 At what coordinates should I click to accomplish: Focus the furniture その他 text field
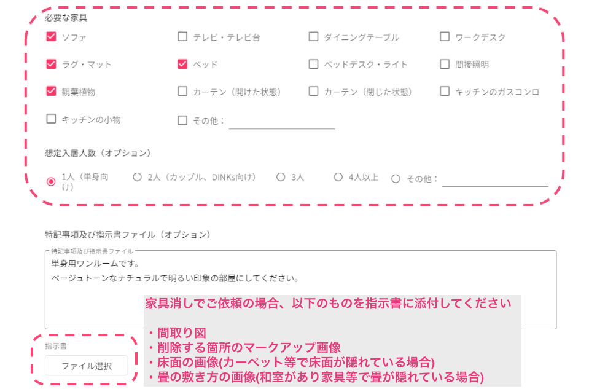click(282, 122)
